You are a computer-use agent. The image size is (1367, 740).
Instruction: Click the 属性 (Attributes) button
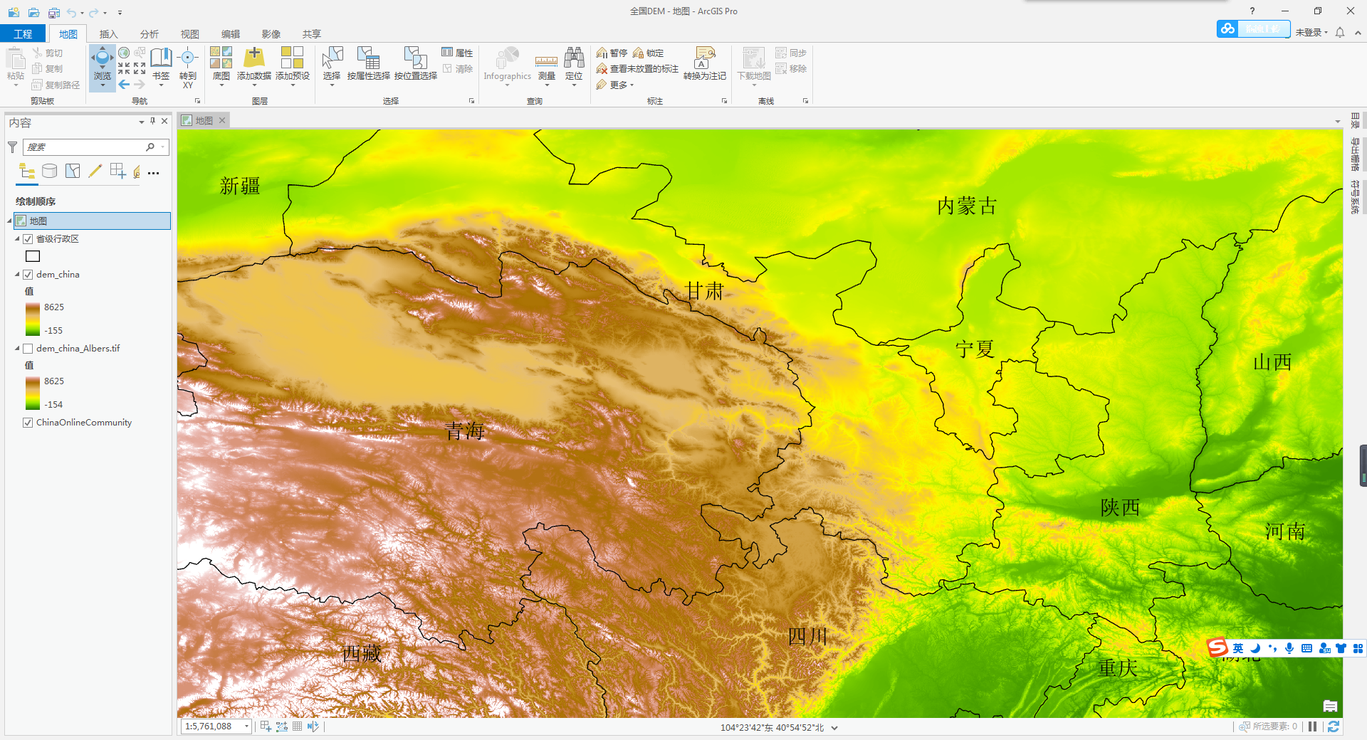pos(457,53)
